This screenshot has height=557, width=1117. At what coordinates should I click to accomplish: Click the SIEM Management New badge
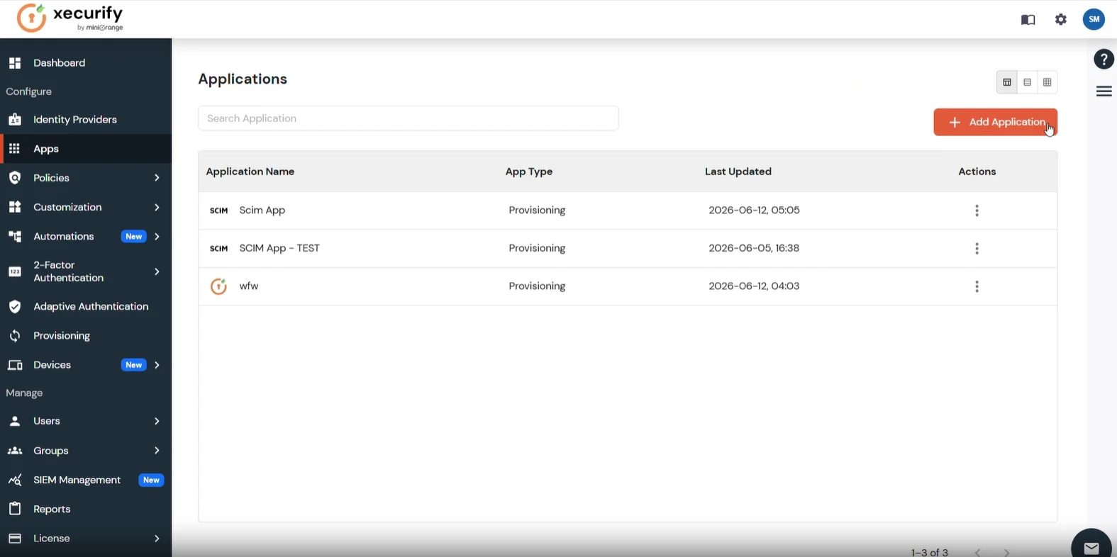tap(151, 480)
